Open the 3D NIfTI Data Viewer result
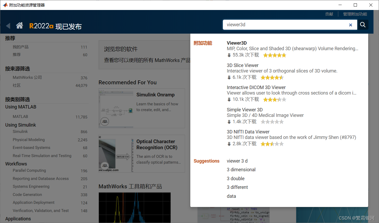 click(x=248, y=132)
